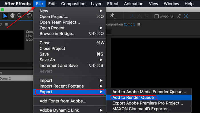The height and width of the screenshot is (113, 200).
Task: Choose Close from the File menu
Action: 70,43
